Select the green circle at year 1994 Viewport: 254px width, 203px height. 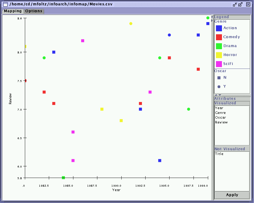click(x=160, y=58)
